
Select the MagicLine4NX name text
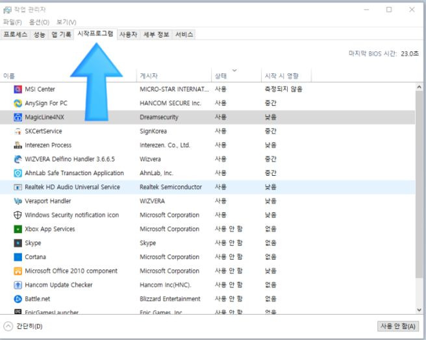(44, 117)
